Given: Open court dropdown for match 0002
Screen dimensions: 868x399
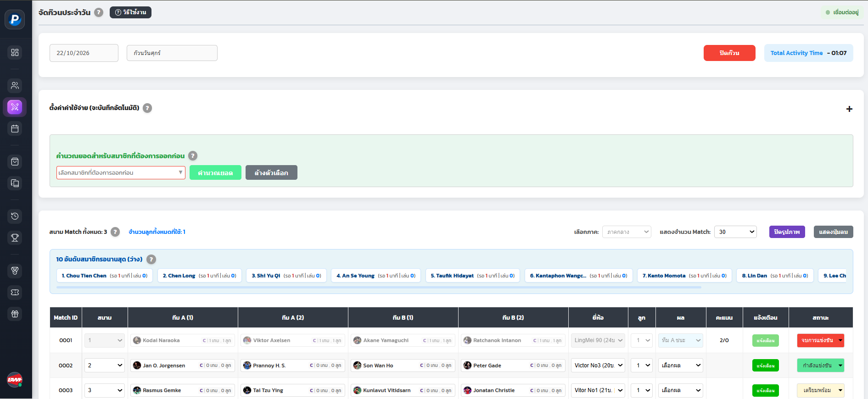Looking at the screenshot, I should coord(105,366).
